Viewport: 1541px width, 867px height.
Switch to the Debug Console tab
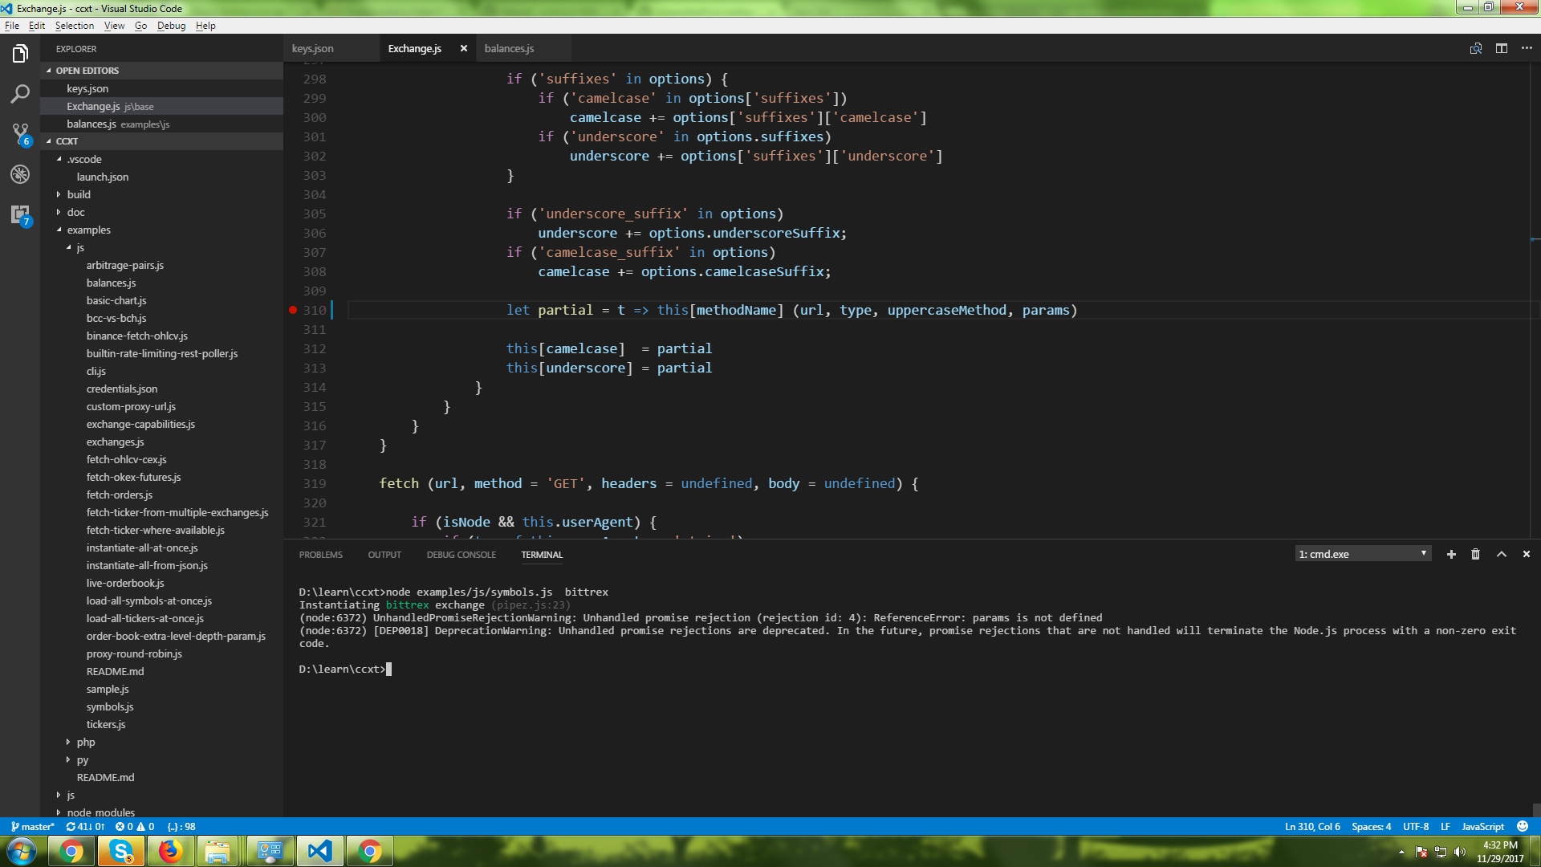pos(461,555)
